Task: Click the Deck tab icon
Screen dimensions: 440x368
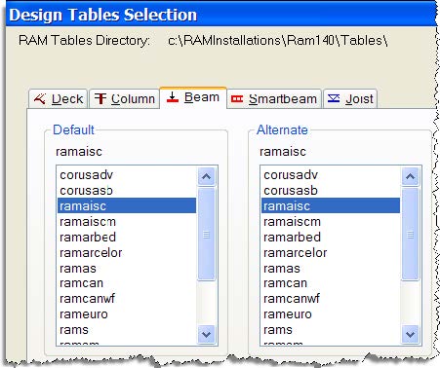Action: 40,98
